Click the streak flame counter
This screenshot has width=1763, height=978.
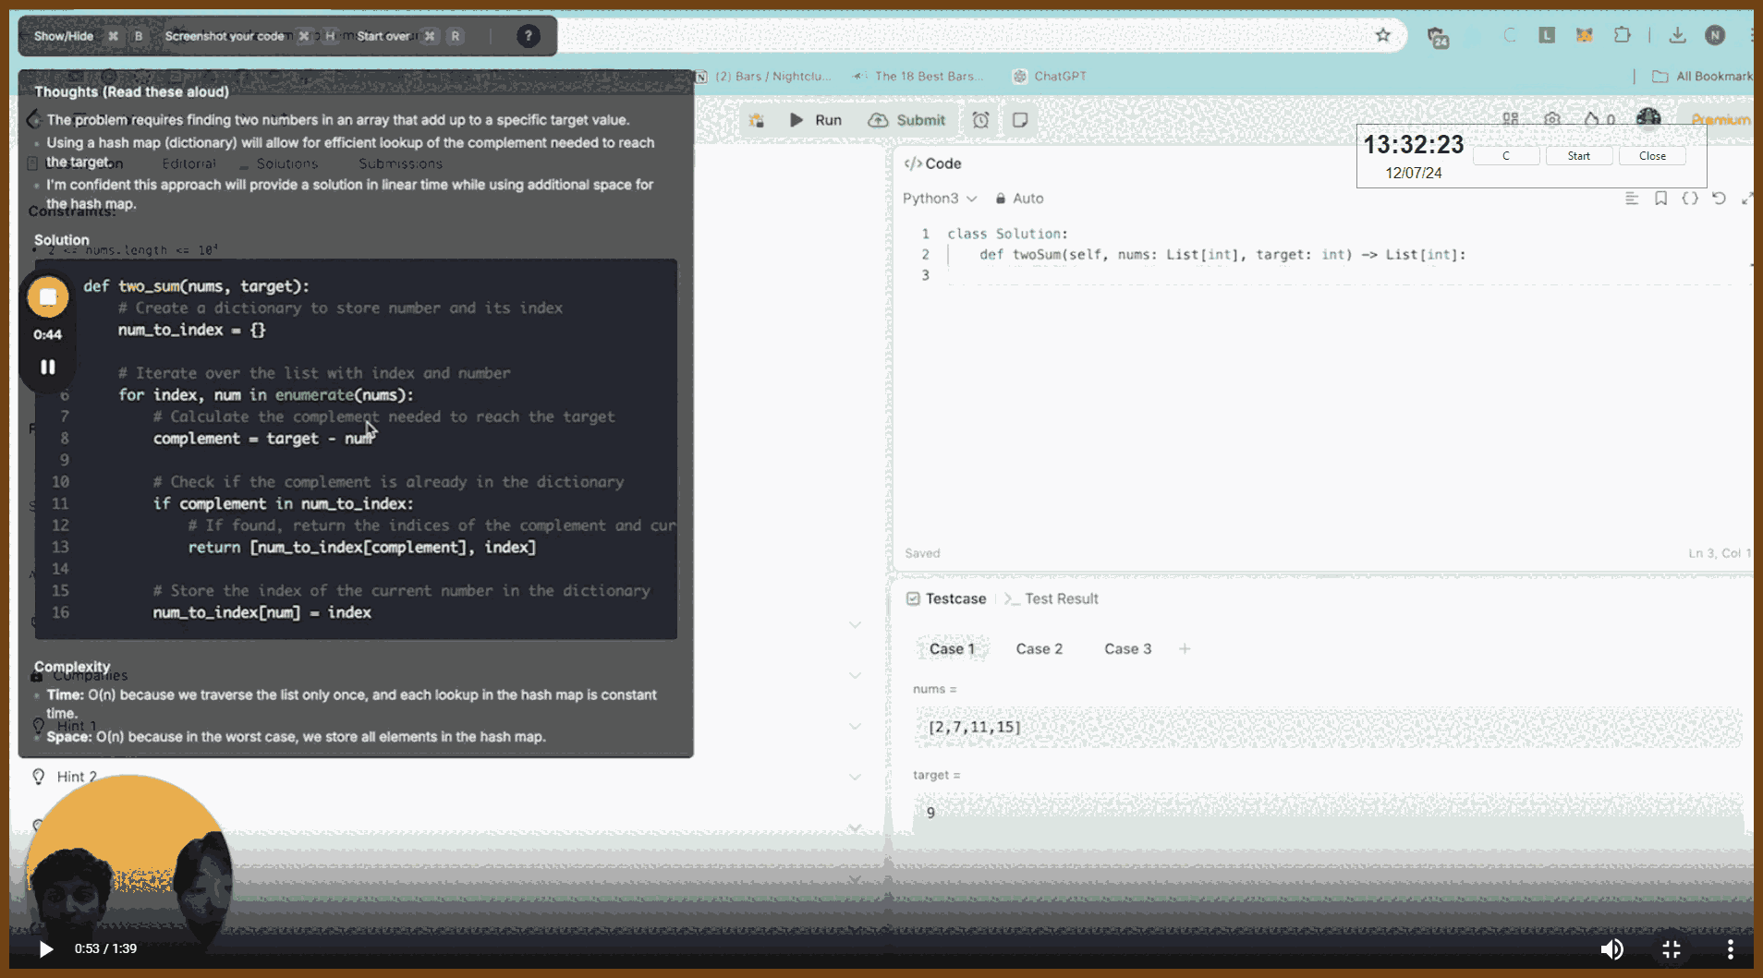click(1599, 119)
